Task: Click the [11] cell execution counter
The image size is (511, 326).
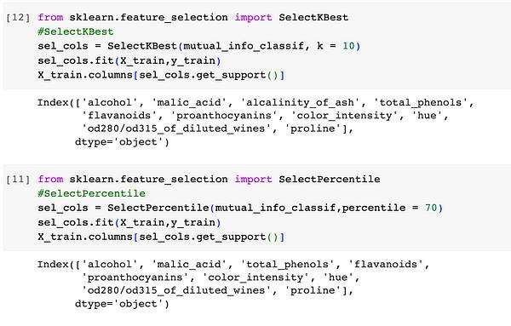Action: (18, 180)
